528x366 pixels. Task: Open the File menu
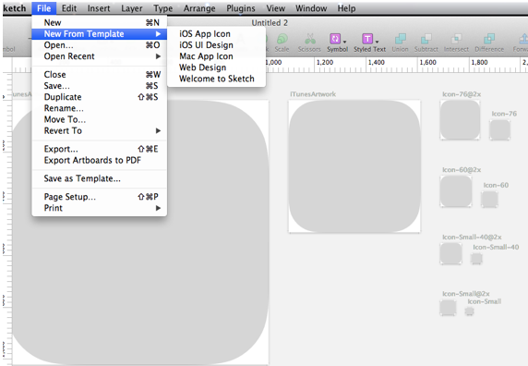click(44, 8)
